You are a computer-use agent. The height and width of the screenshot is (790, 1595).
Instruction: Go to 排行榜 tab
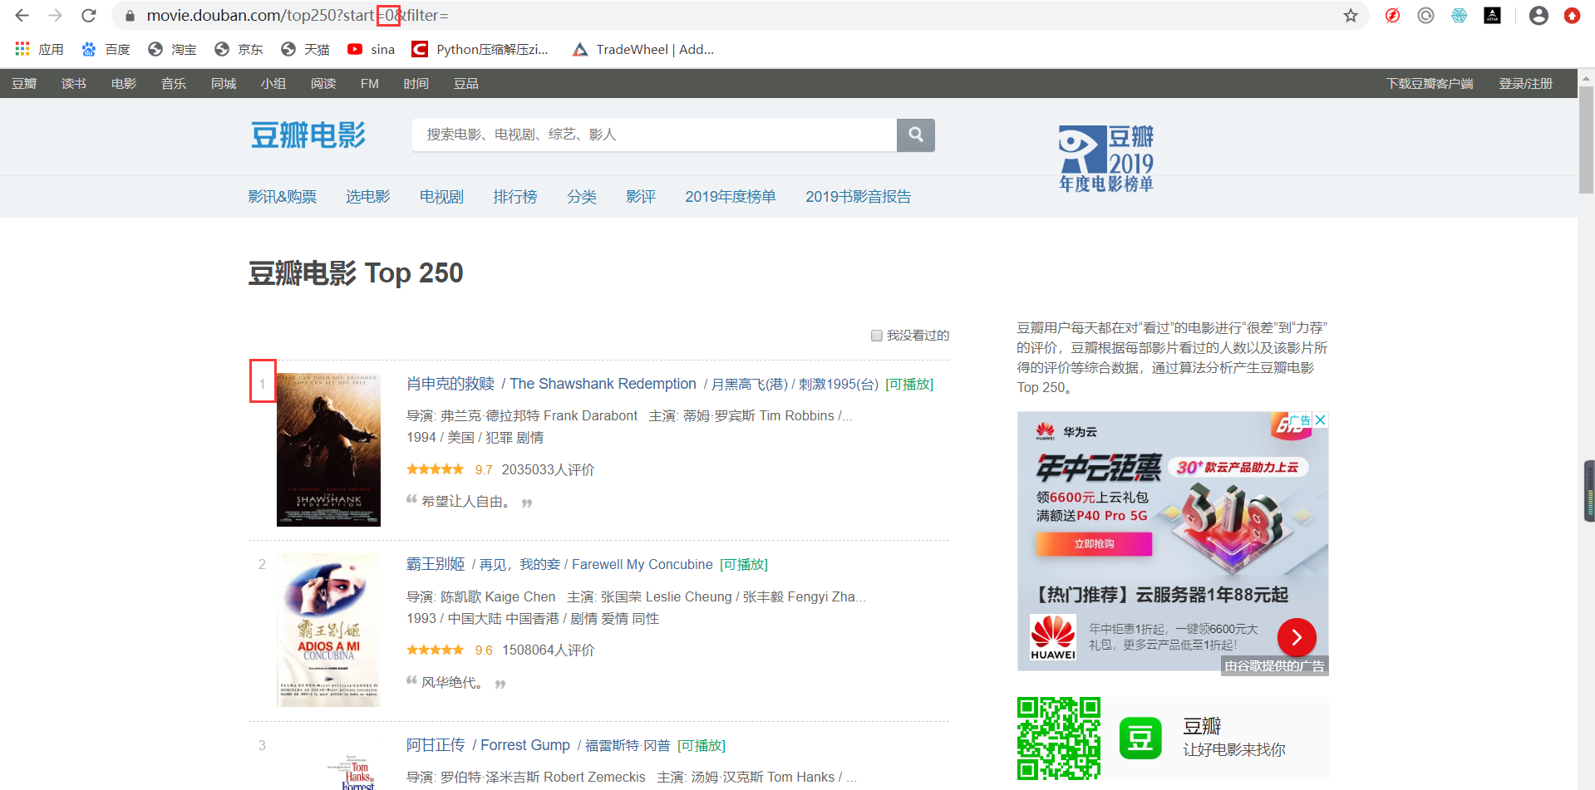pyautogui.click(x=515, y=197)
